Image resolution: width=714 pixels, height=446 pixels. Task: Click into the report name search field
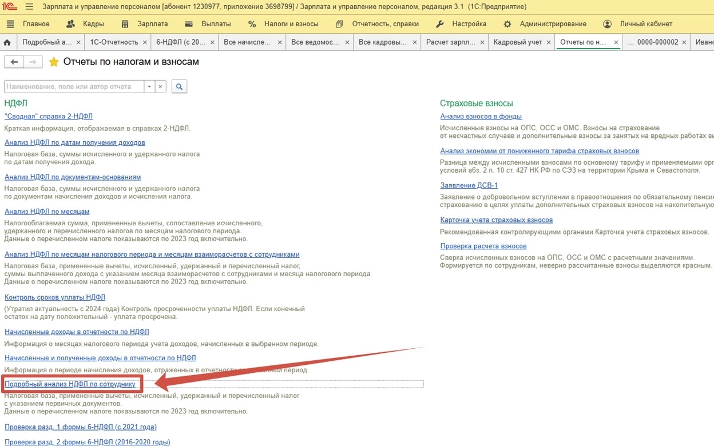click(73, 87)
